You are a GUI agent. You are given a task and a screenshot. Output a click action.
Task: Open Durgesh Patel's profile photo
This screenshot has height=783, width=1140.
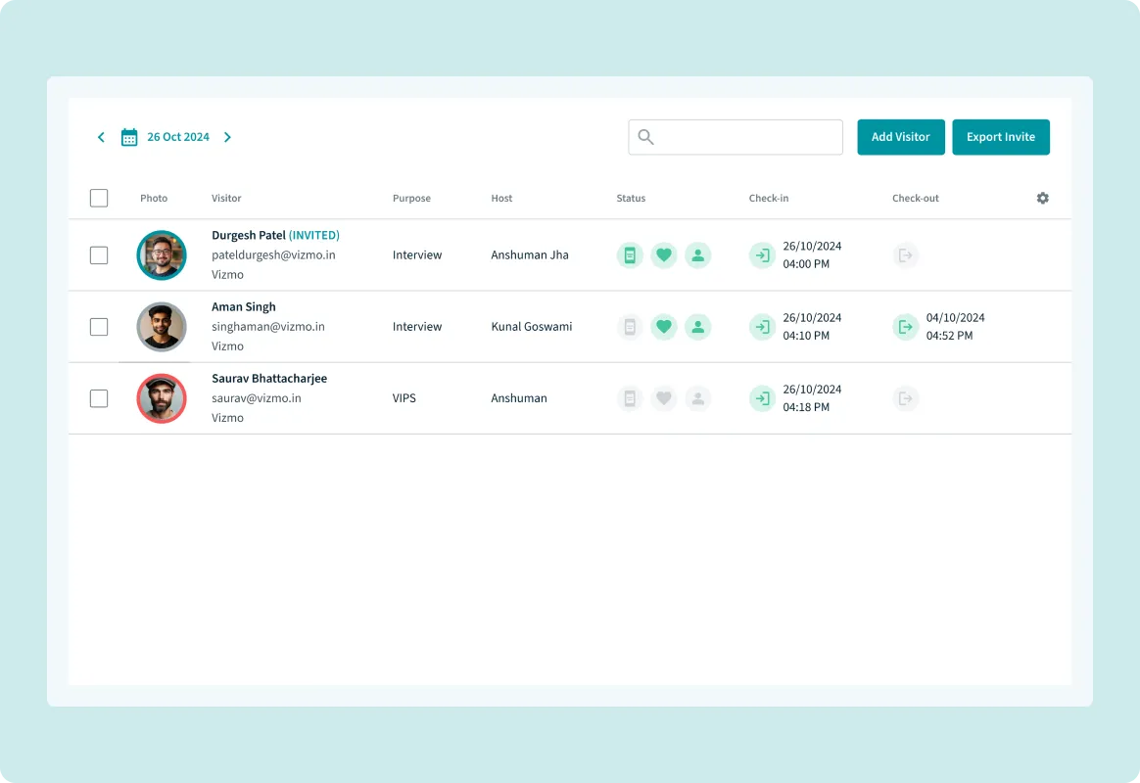[162, 254]
